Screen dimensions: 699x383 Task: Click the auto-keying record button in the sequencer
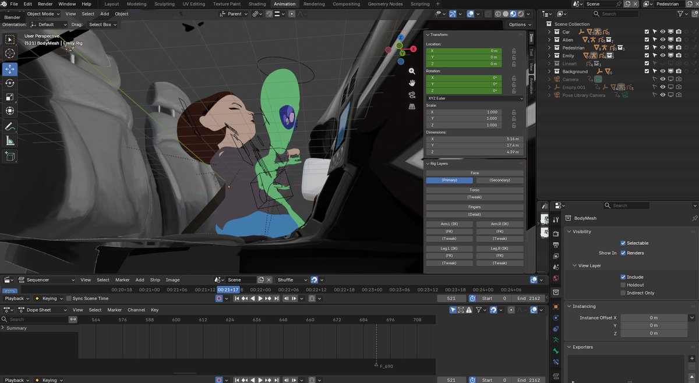pos(219,299)
